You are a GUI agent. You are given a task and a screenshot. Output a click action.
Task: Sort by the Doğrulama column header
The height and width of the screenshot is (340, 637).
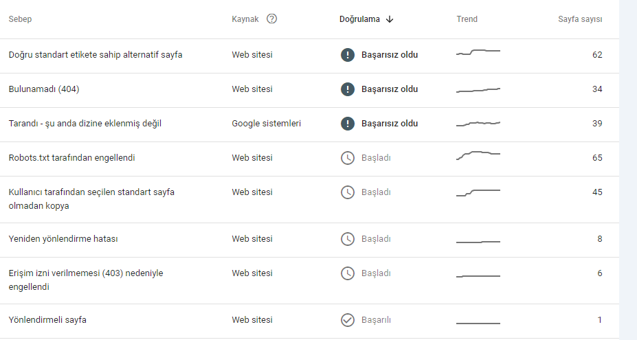point(359,19)
